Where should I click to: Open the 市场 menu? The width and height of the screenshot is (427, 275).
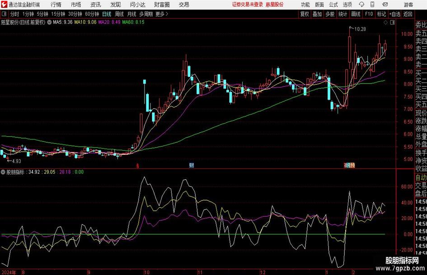tap(76, 5)
